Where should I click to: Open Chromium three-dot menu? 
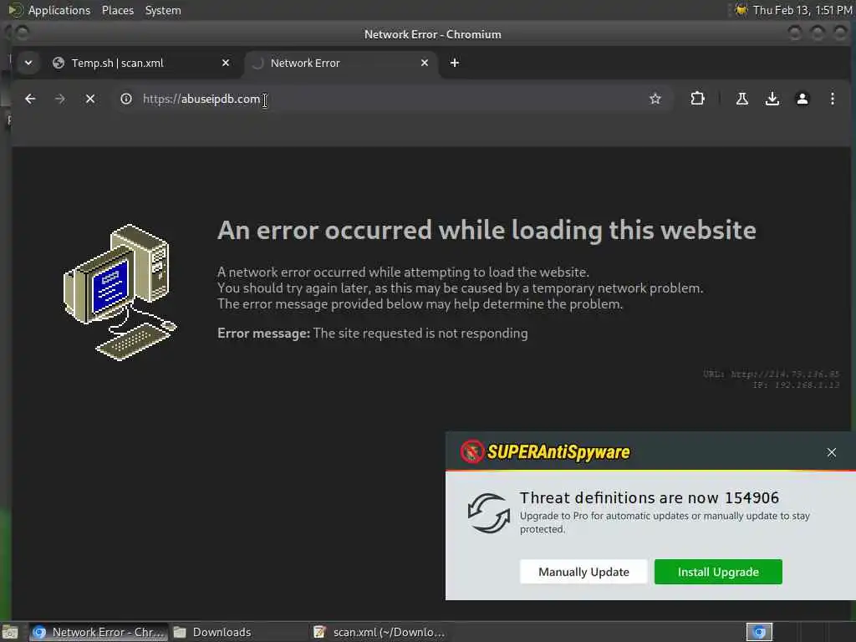pyautogui.click(x=832, y=99)
